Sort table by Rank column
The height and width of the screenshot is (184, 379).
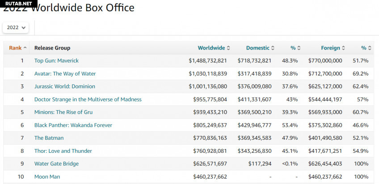point(18,48)
